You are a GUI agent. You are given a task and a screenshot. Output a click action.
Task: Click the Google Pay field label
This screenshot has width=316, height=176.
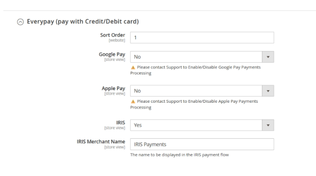(112, 54)
